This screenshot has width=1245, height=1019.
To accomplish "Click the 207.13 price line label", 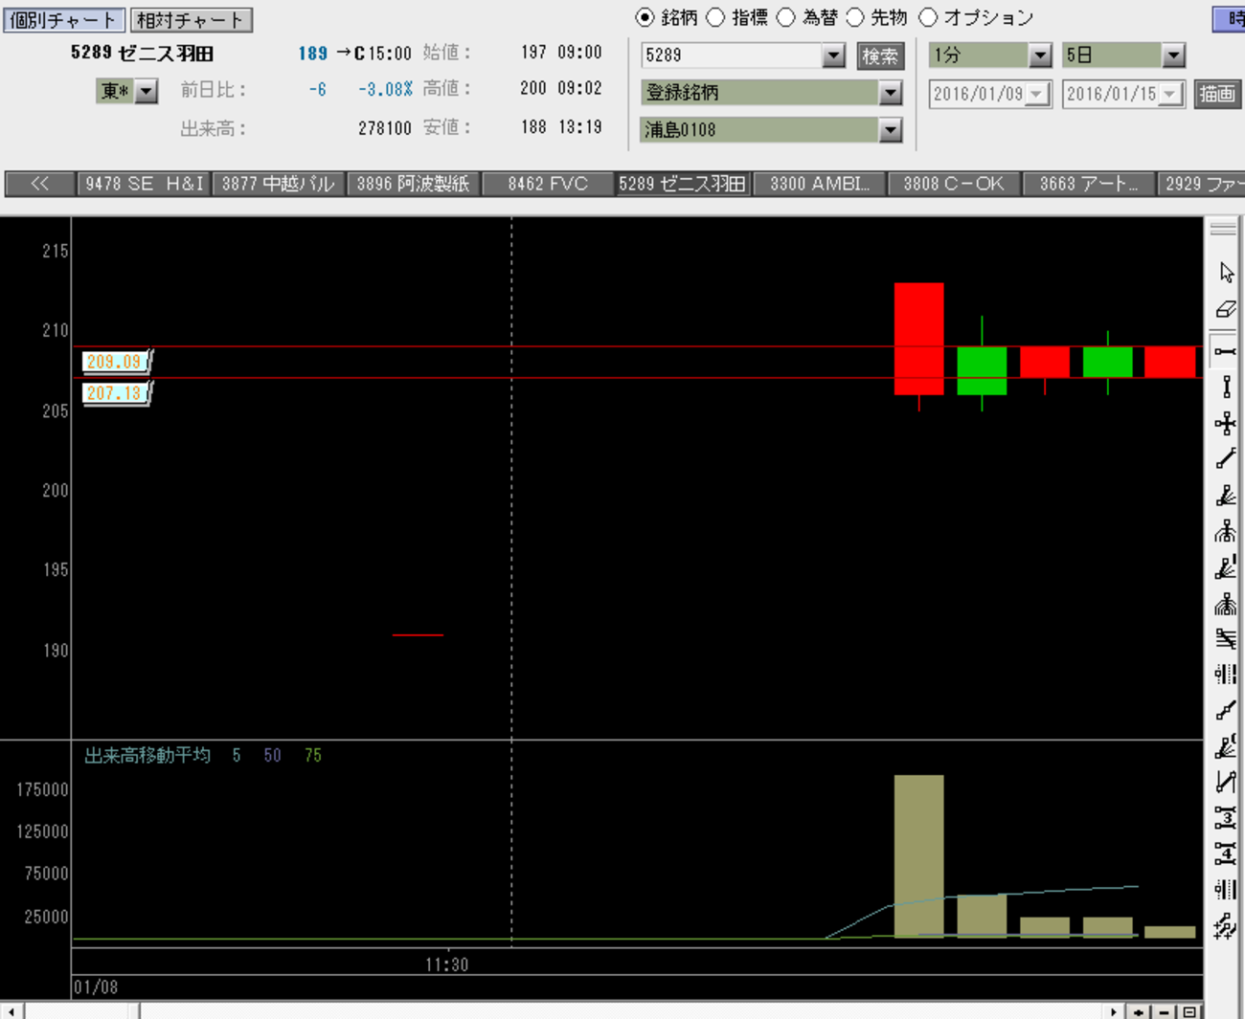I will (x=115, y=392).
